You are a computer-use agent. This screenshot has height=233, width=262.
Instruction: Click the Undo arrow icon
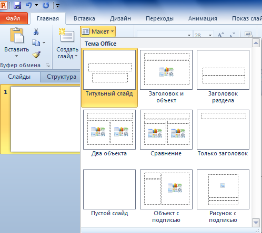pos(29,5)
